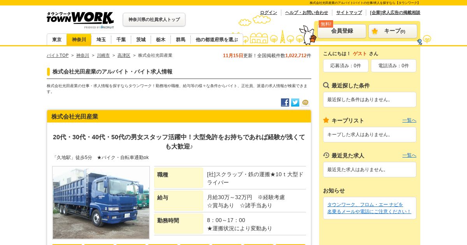Share on Twitter icon
467x245 pixels.
pyautogui.click(x=295, y=103)
